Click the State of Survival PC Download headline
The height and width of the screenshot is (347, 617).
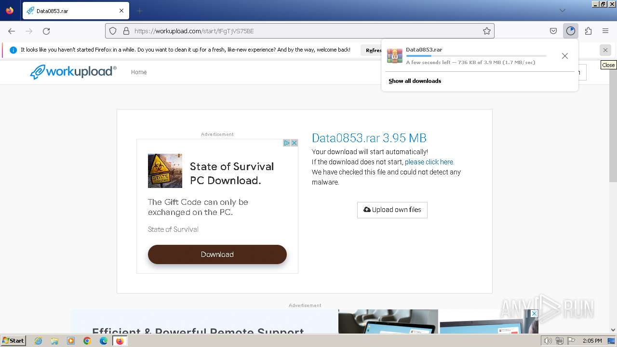coord(232,173)
